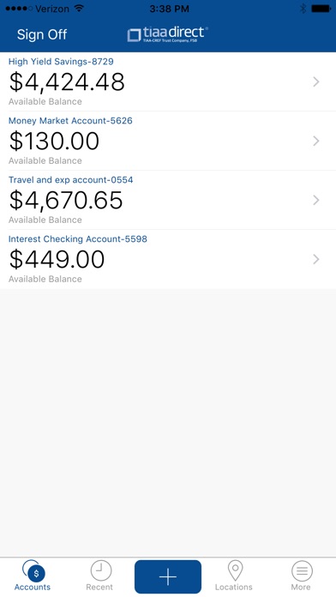
Task: Expand Interest Checking Account chevron
Action: pyautogui.click(x=316, y=259)
